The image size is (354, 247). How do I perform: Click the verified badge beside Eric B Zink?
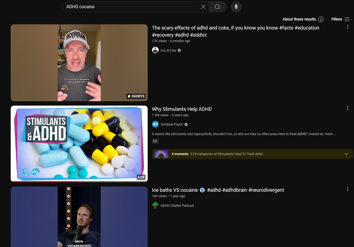[x=179, y=50]
